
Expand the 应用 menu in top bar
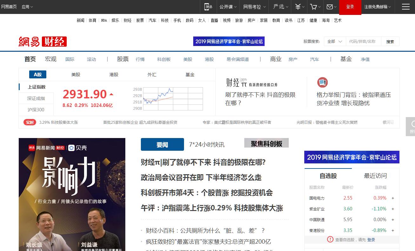[27, 7]
